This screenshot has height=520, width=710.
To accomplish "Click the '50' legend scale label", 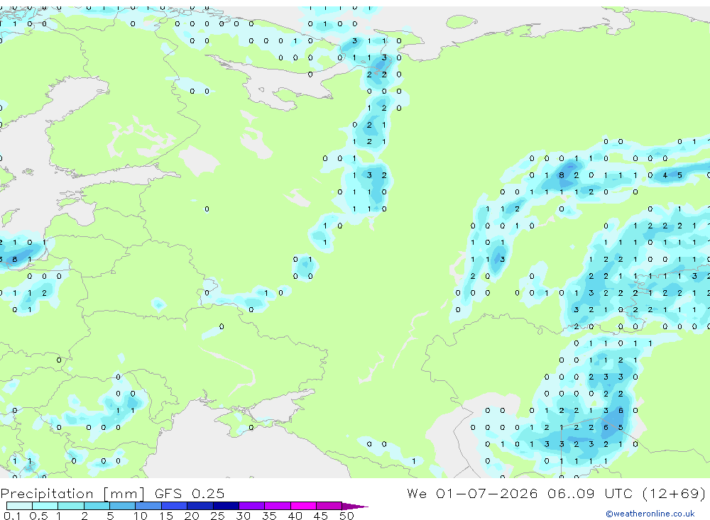I will coord(346,516).
